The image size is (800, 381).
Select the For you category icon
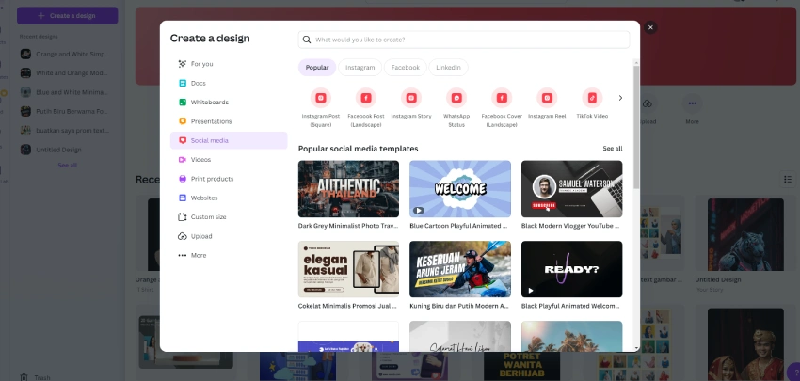pos(183,64)
